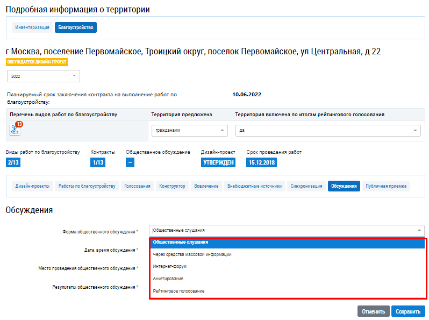The height and width of the screenshot is (320, 429).
Task: Open the rating vote inclusion 'да' dropdown
Action: click(x=327, y=131)
